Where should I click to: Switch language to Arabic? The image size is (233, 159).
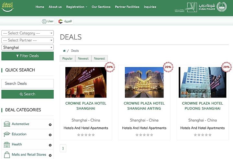click(x=65, y=21)
